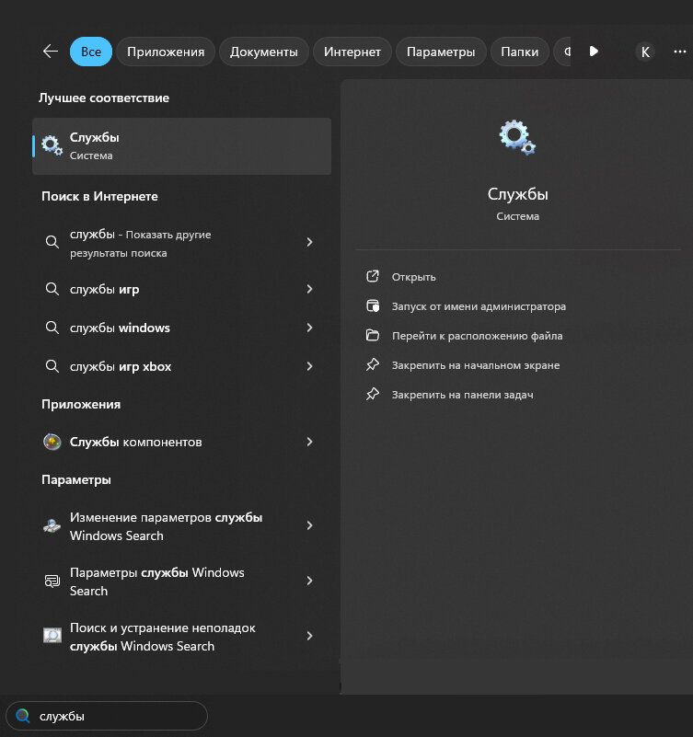Open Службы best match result

coord(181,146)
